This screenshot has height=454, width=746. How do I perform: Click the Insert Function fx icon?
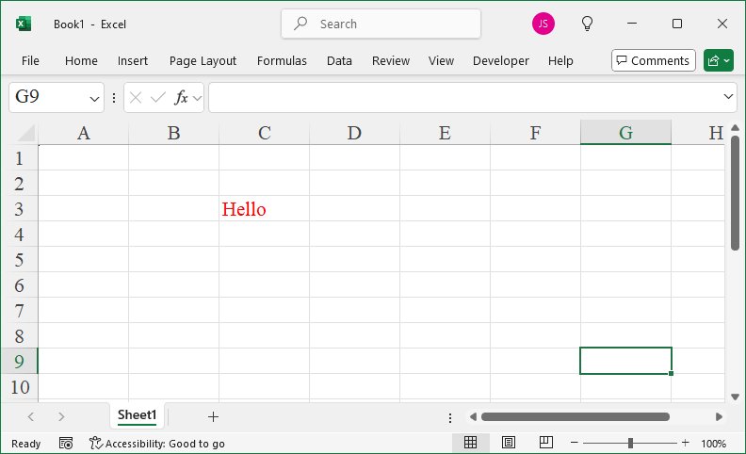[181, 97]
